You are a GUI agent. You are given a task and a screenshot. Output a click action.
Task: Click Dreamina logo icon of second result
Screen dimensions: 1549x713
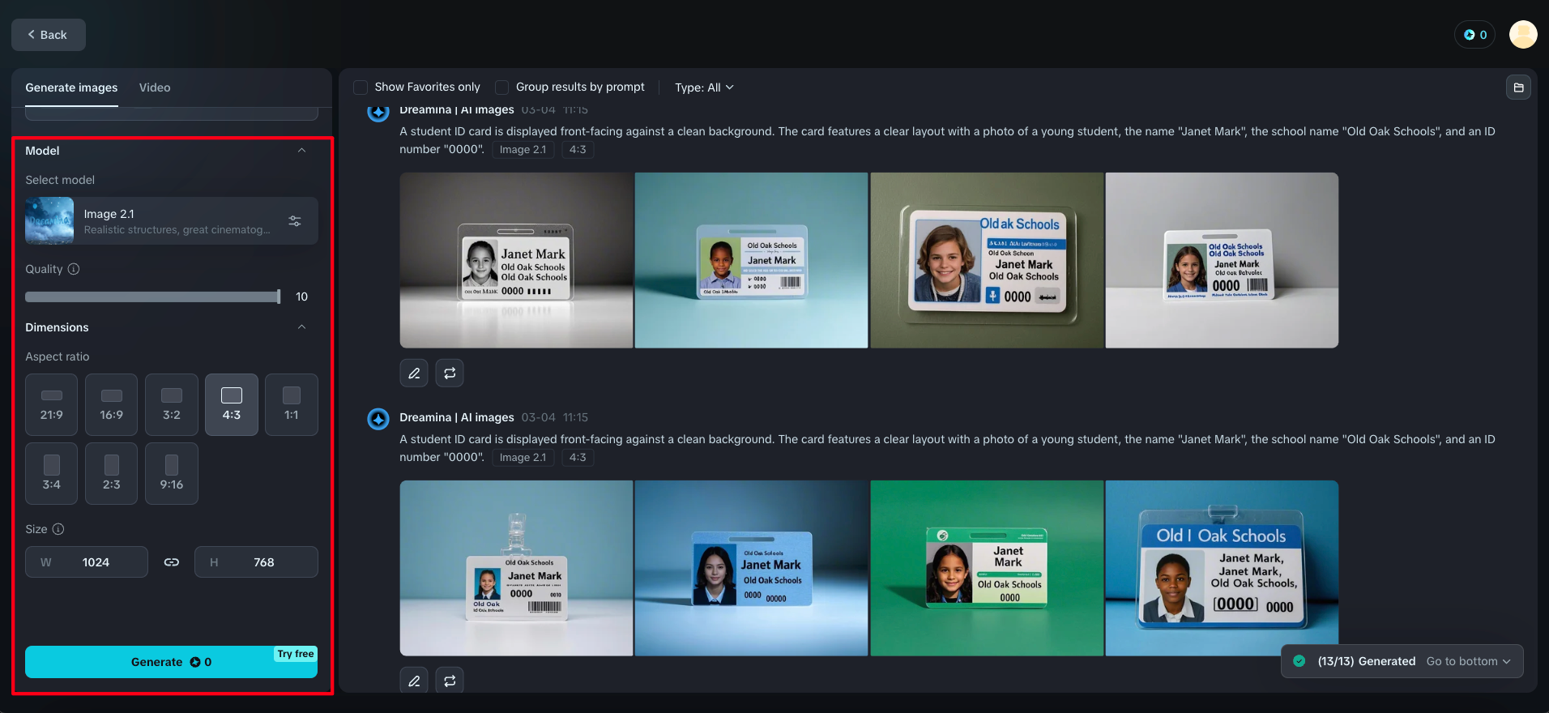[x=378, y=419]
